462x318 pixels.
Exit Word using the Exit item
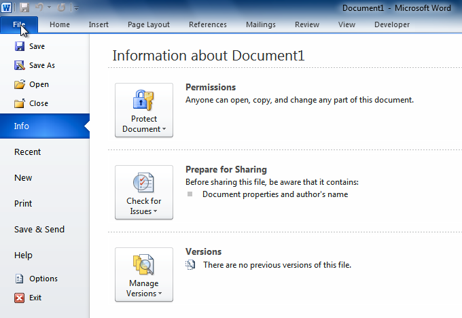coord(35,298)
